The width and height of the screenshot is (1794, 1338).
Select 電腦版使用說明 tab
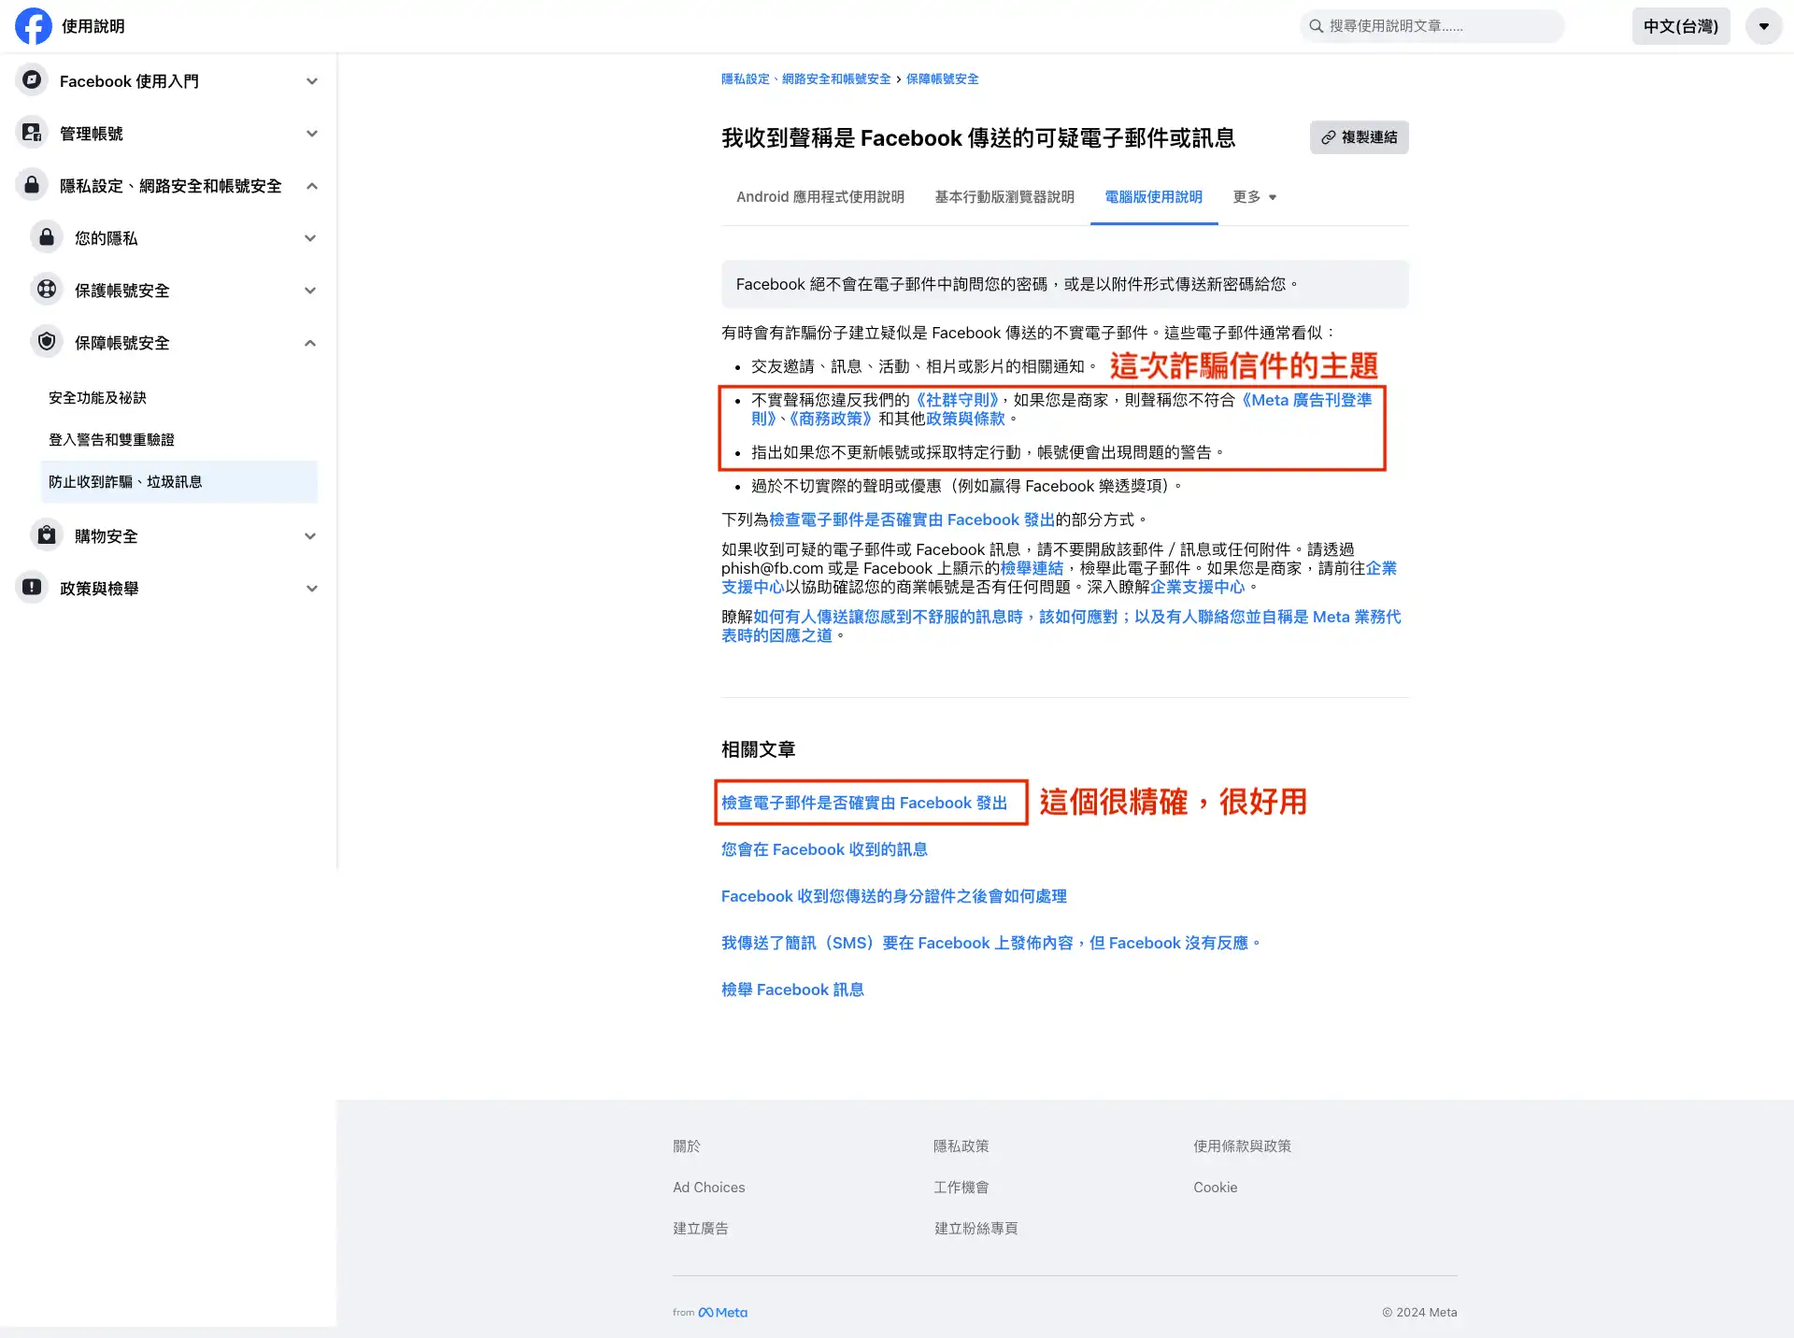(1153, 197)
